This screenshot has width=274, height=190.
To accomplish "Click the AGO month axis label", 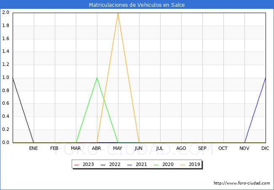I will 181,148.
